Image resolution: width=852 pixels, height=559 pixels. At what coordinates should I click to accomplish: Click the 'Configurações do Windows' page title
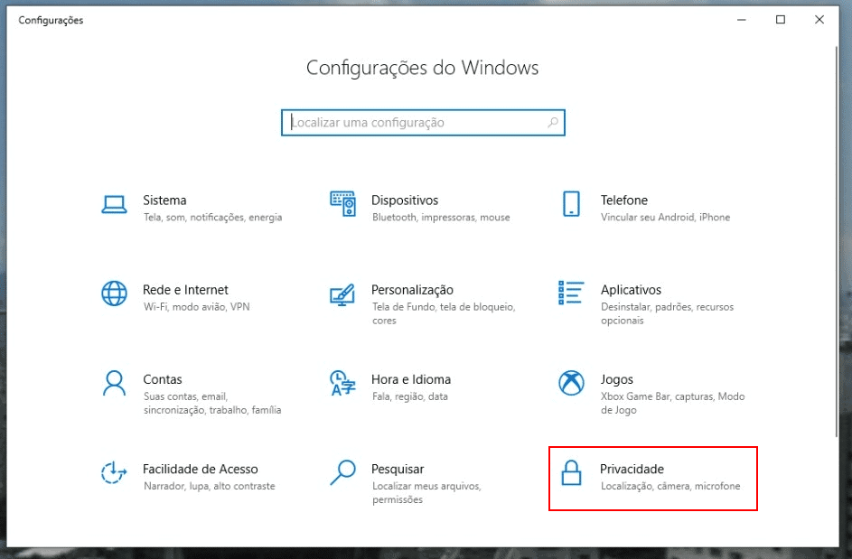(x=422, y=68)
